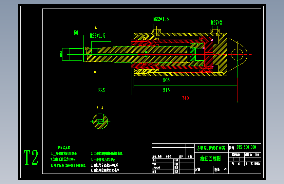Image resolution: width=284 pixels, height=184 pixels.
Task: Click the drawing title 油缸回程图
Action: [211, 159]
